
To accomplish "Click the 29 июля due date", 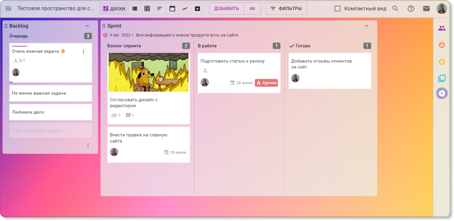I will tap(175, 152).
